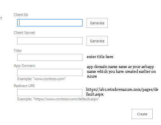Focus the Title text box
This screenshot has height=125, width=161.
pyautogui.click(x=50, y=57)
